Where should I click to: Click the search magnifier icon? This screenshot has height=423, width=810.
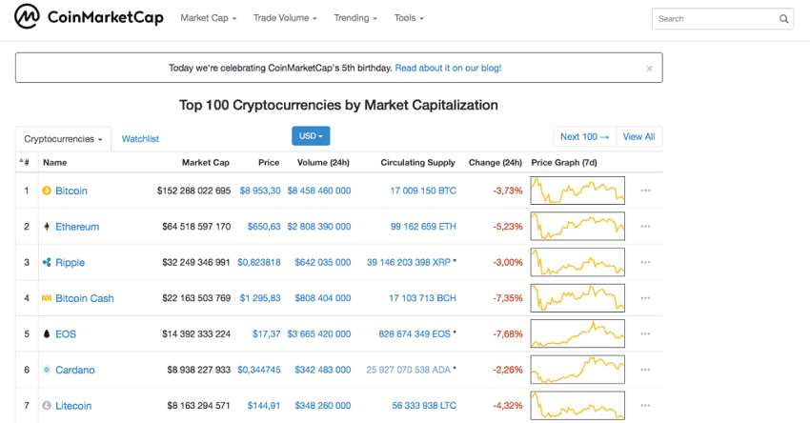coord(784,19)
